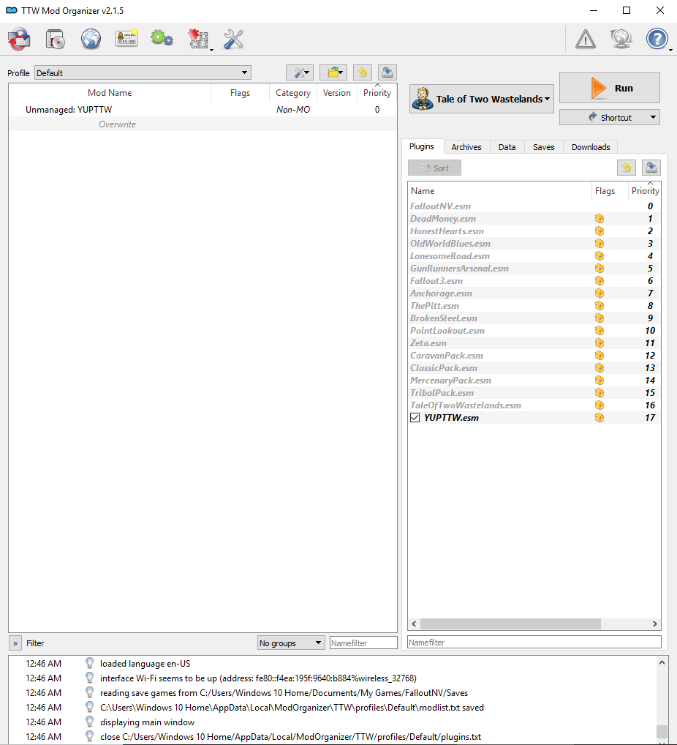Click plugin list horizontal scrollbar thumb
677x745 pixels.
(510, 624)
